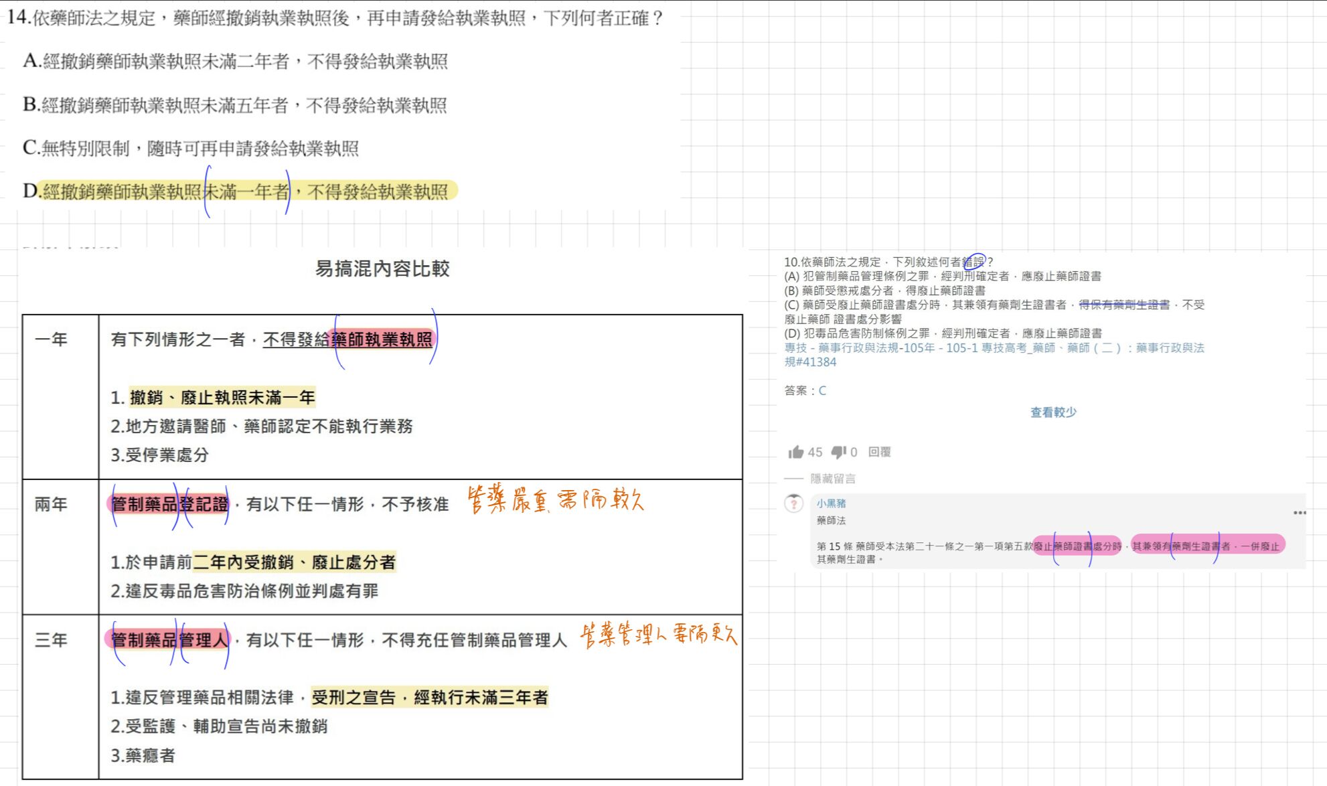Select the highlighted 管制藥品登記證 text
The height and width of the screenshot is (786, 1327).
[x=168, y=504]
